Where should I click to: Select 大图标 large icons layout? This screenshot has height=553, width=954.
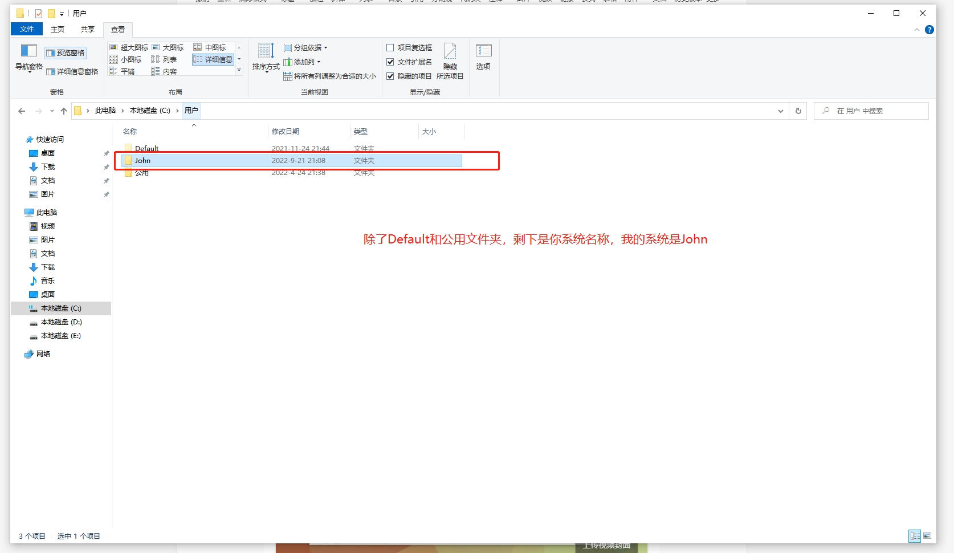(168, 47)
